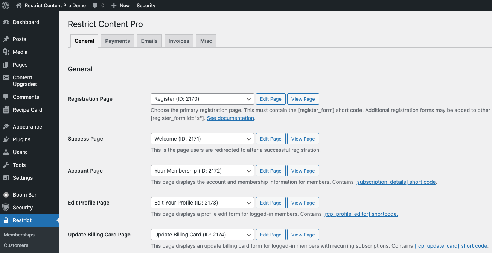492x253 pixels.
Task: Click View Page for Edit Profile Page
Action: (303, 203)
